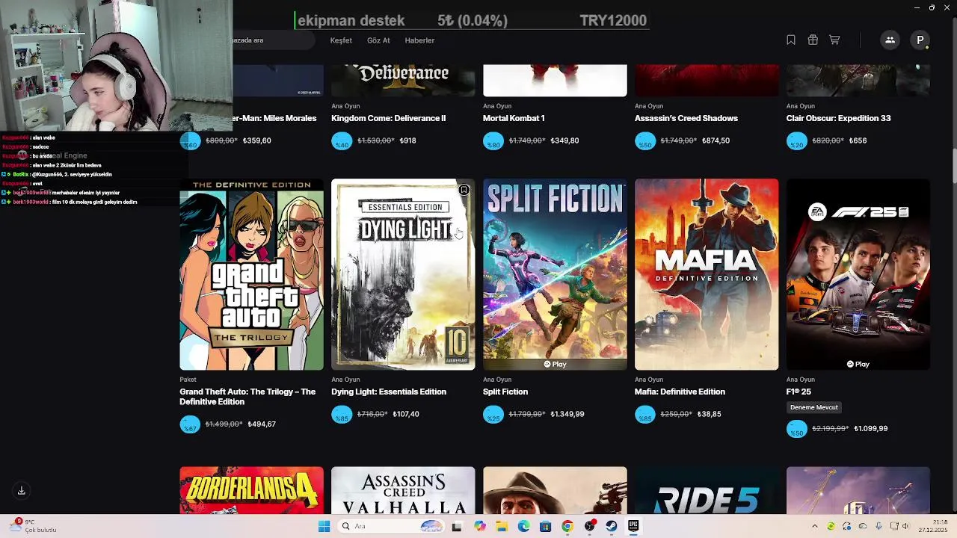The height and width of the screenshot is (538, 957).
Task: Click the ₺107,40 Dying Light price
Action: tap(406, 414)
